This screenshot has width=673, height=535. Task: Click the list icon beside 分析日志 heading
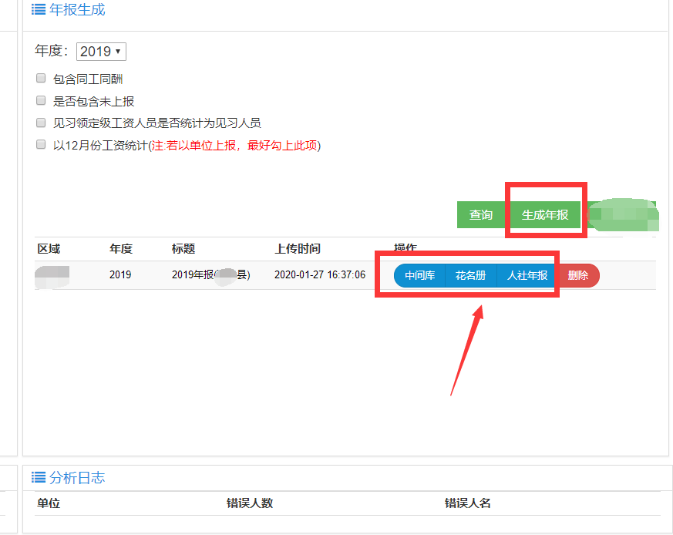click(x=38, y=478)
